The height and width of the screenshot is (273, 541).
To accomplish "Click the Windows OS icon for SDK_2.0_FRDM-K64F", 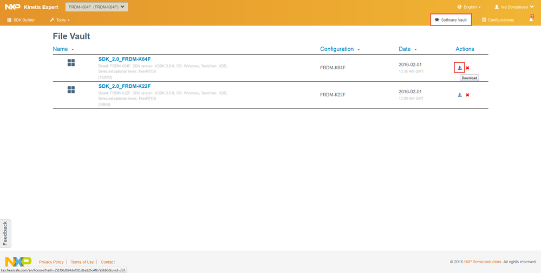I will point(71,63).
